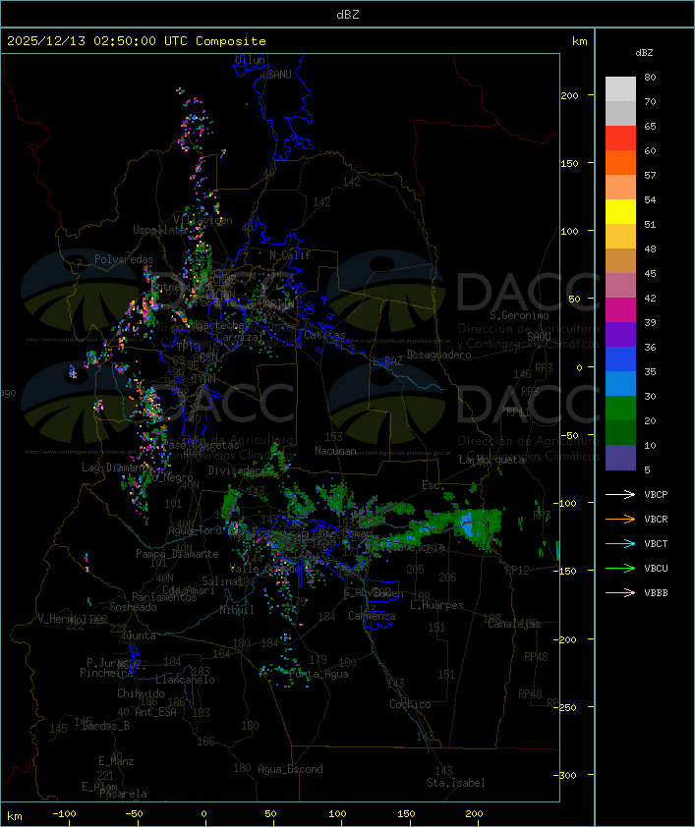Select the blue 35–36 dBZ swatch

point(620,358)
